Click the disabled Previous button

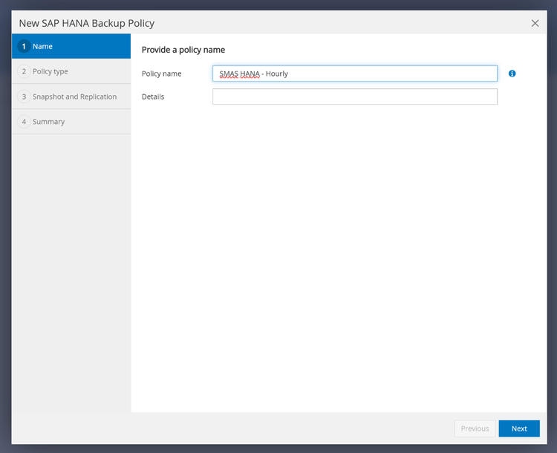click(x=475, y=428)
